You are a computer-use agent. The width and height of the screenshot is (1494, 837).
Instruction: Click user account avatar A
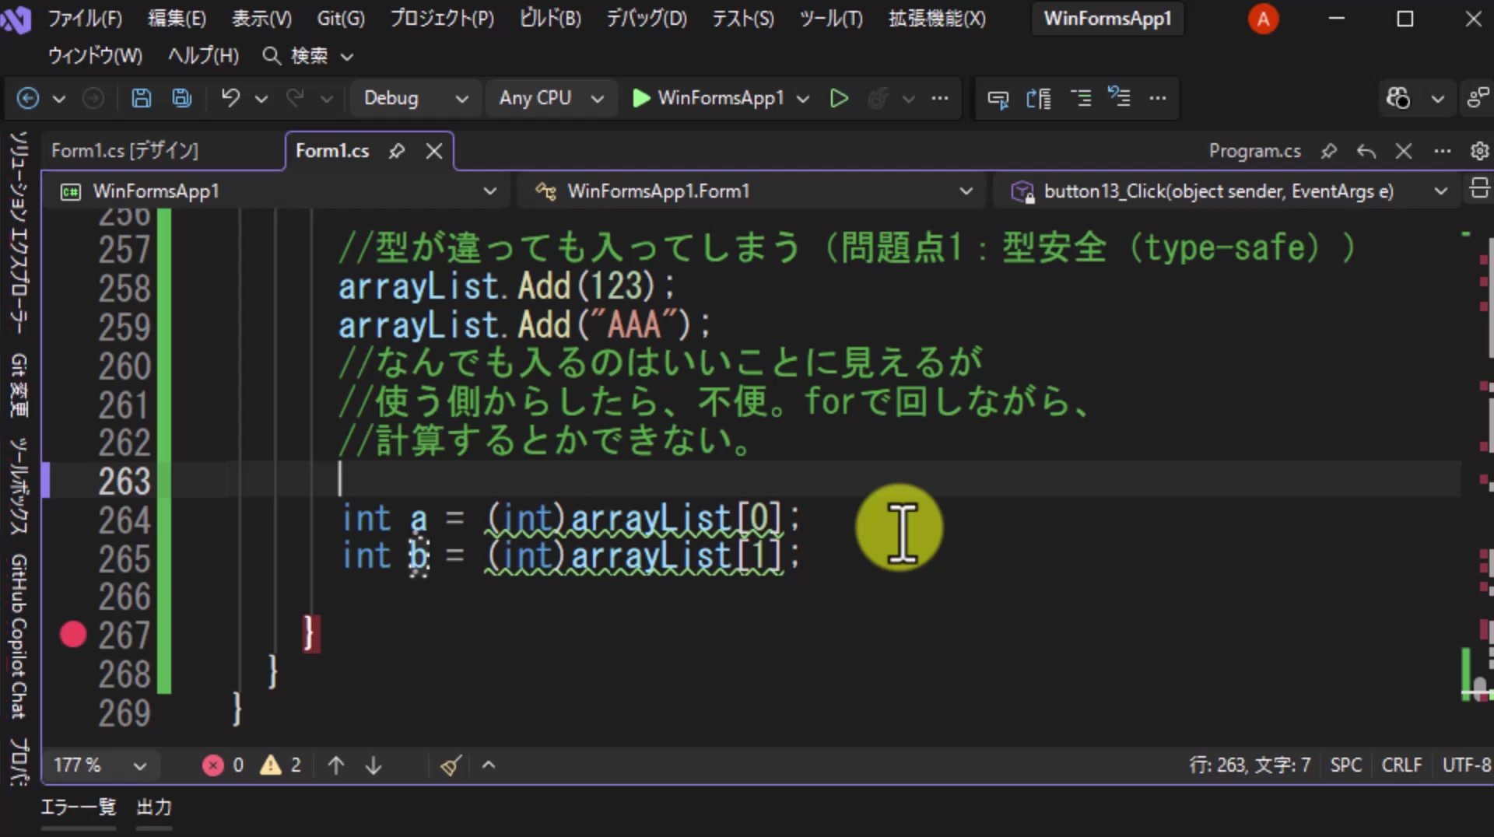pyautogui.click(x=1263, y=19)
